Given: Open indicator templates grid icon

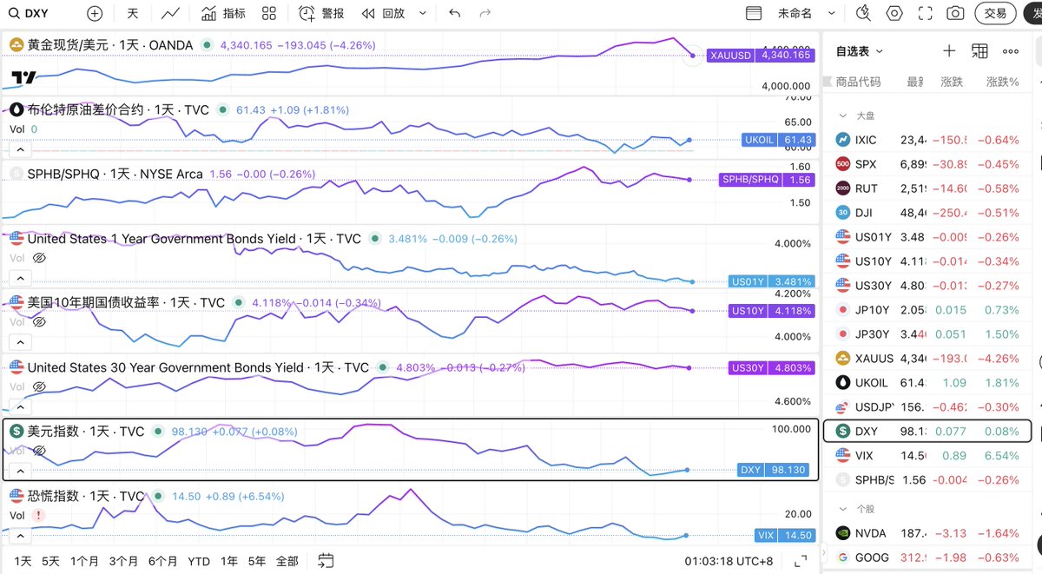Looking at the screenshot, I should (269, 13).
